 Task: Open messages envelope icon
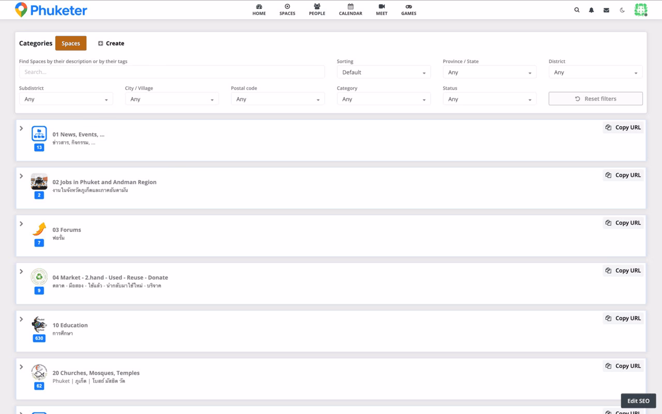pos(606,10)
